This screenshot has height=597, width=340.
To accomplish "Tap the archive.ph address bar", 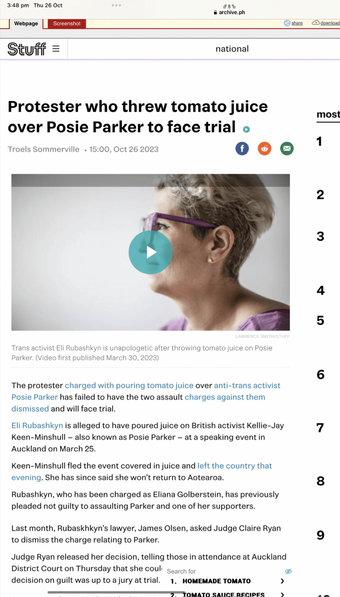I will (x=229, y=12).
